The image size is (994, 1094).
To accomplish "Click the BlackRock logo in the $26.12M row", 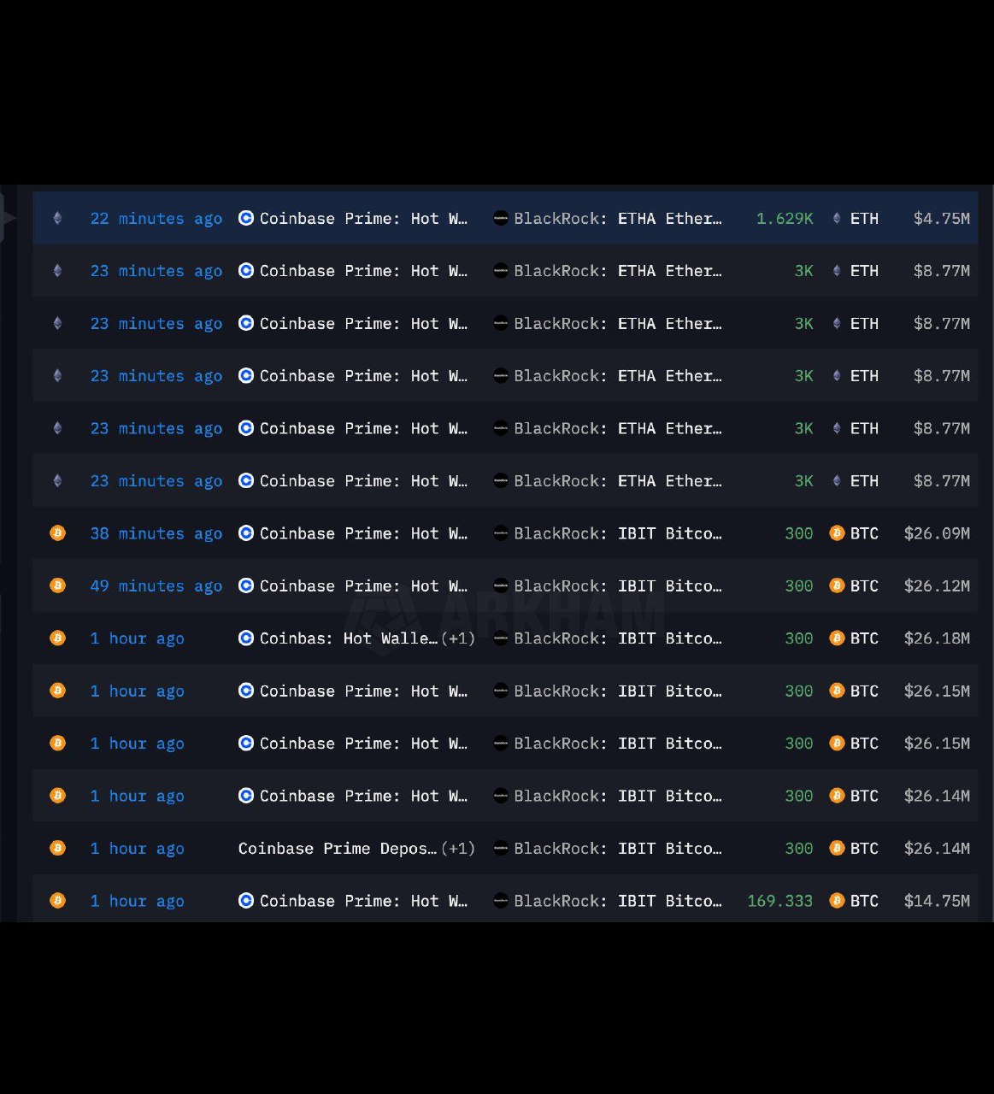I will point(501,585).
